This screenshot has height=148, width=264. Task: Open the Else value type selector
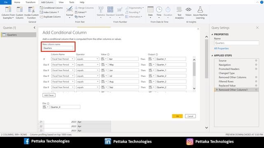coord(46,107)
